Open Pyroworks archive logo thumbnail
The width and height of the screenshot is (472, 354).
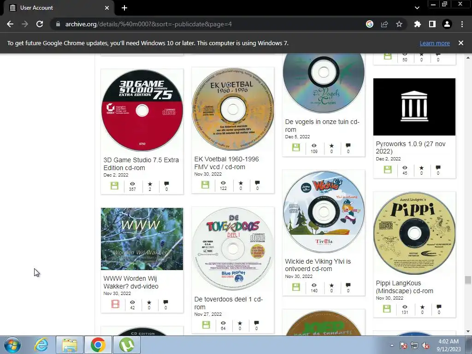coord(414,107)
